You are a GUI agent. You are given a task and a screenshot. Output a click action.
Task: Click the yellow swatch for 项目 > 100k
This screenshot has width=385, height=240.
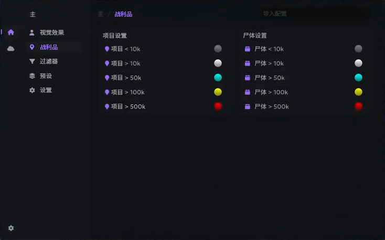(x=218, y=92)
